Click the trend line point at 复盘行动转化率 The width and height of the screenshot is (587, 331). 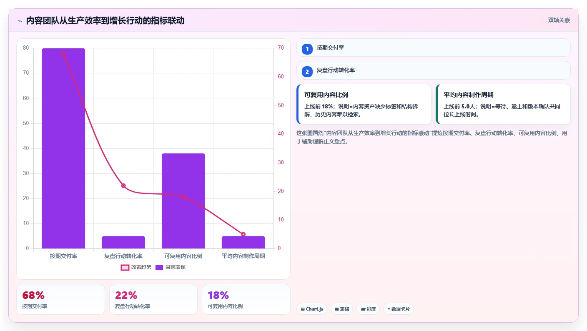(123, 186)
